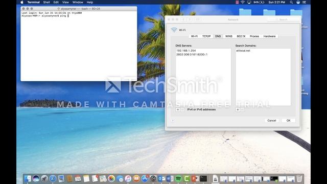Viewport: 327px width, 184px height.
Task: Open Notification Center icon in menu bar
Action: pyautogui.click(x=305, y=2)
